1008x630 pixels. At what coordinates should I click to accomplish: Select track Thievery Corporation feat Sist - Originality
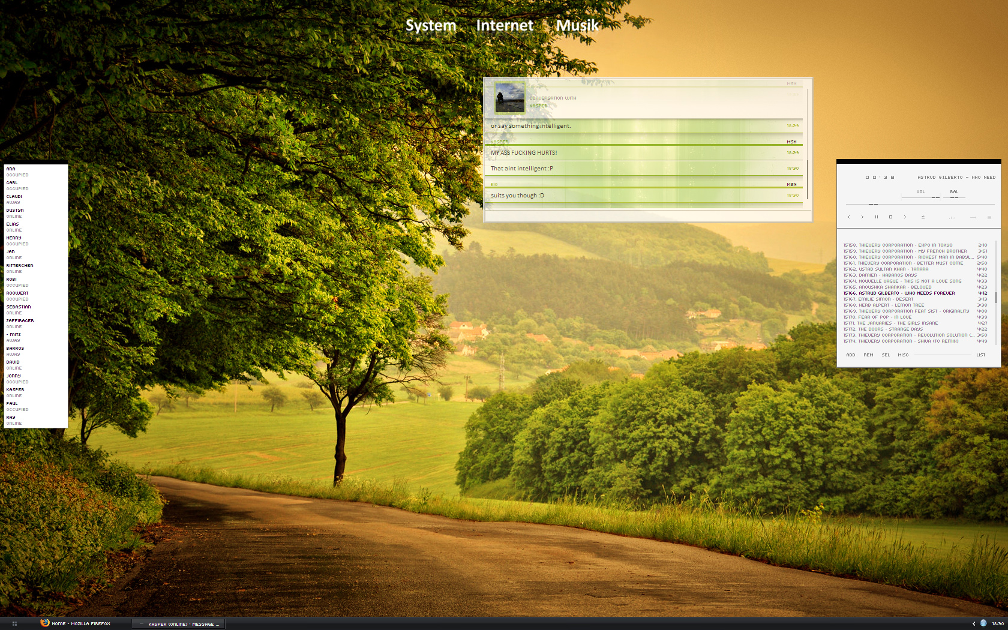pyautogui.click(x=915, y=311)
